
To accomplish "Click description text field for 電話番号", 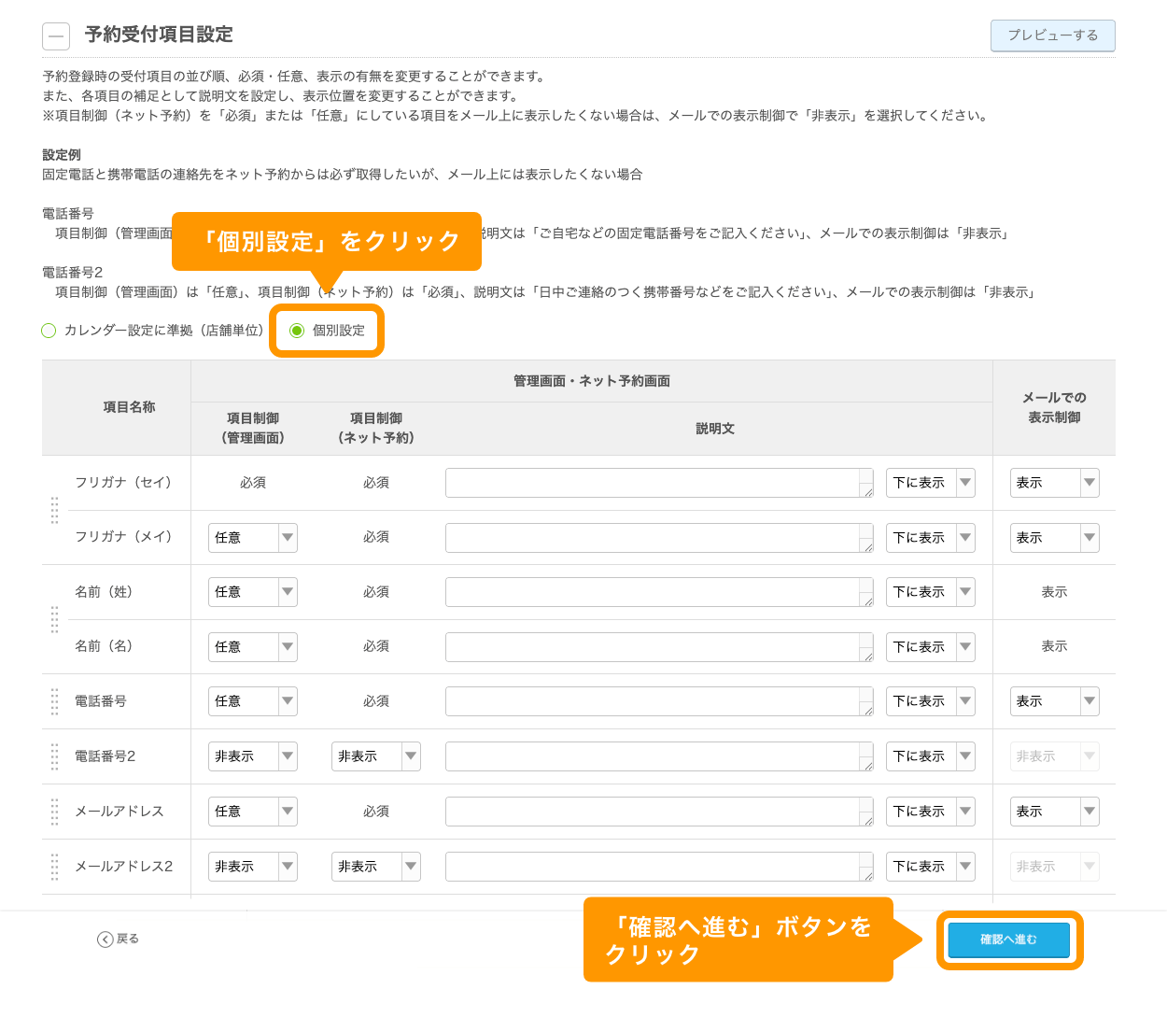I will tap(659, 701).
